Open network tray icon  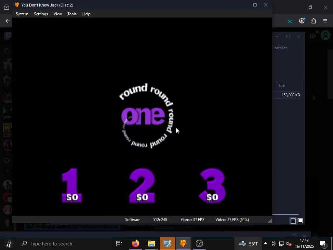point(281,243)
